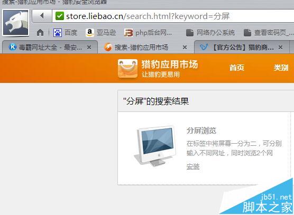Click the 在标签中将屏幕一分为二 description text

[x=234, y=148]
